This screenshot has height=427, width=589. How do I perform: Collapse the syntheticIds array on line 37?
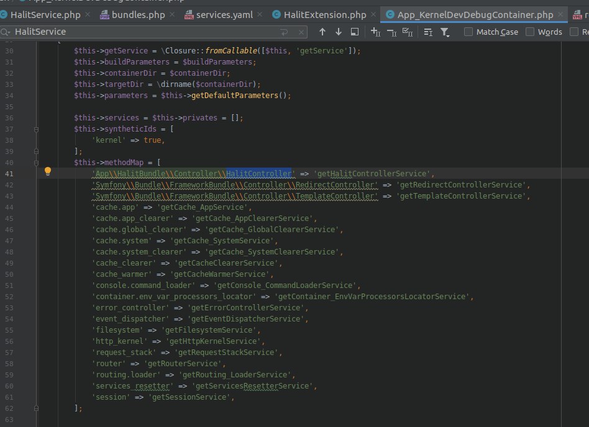click(37, 130)
